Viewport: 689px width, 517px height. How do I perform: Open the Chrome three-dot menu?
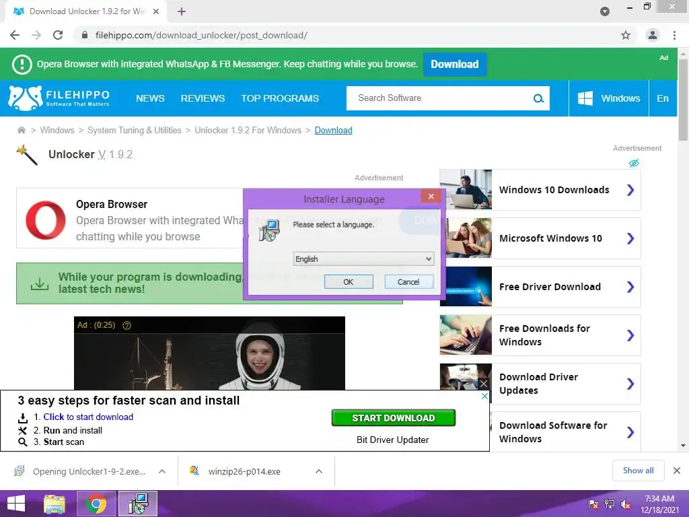click(x=674, y=35)
